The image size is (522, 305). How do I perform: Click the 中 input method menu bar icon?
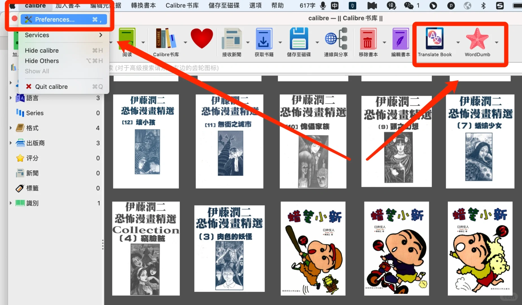[335, 5]
